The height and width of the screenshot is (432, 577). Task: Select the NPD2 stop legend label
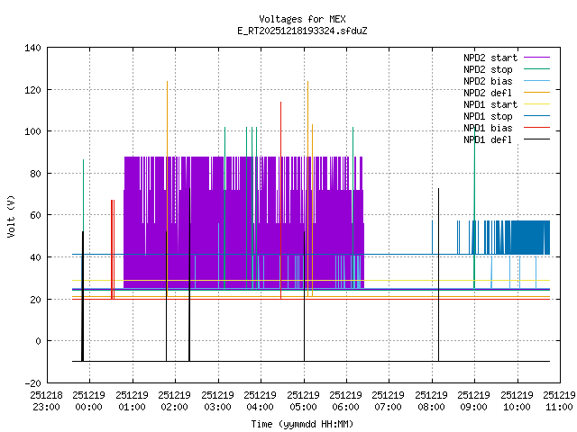(491, 69)
